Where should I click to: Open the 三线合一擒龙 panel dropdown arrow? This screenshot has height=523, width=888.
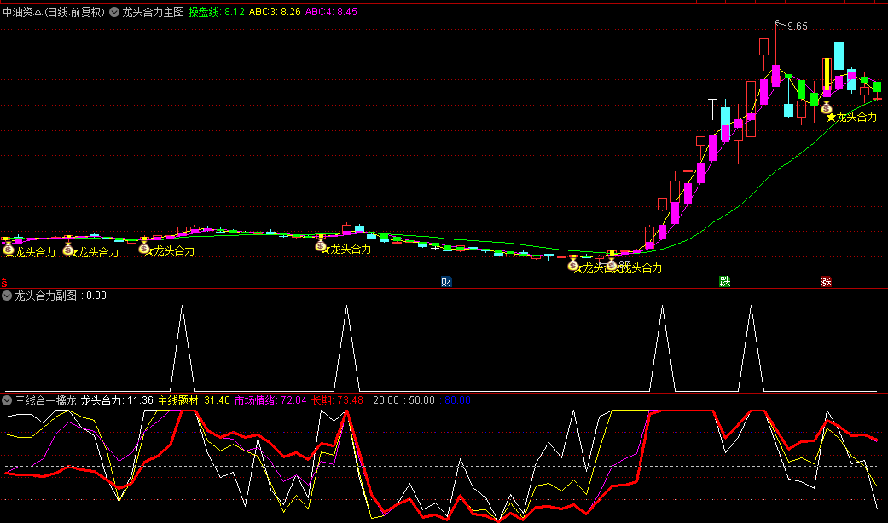pyautogui.click(x=7, y=401)
